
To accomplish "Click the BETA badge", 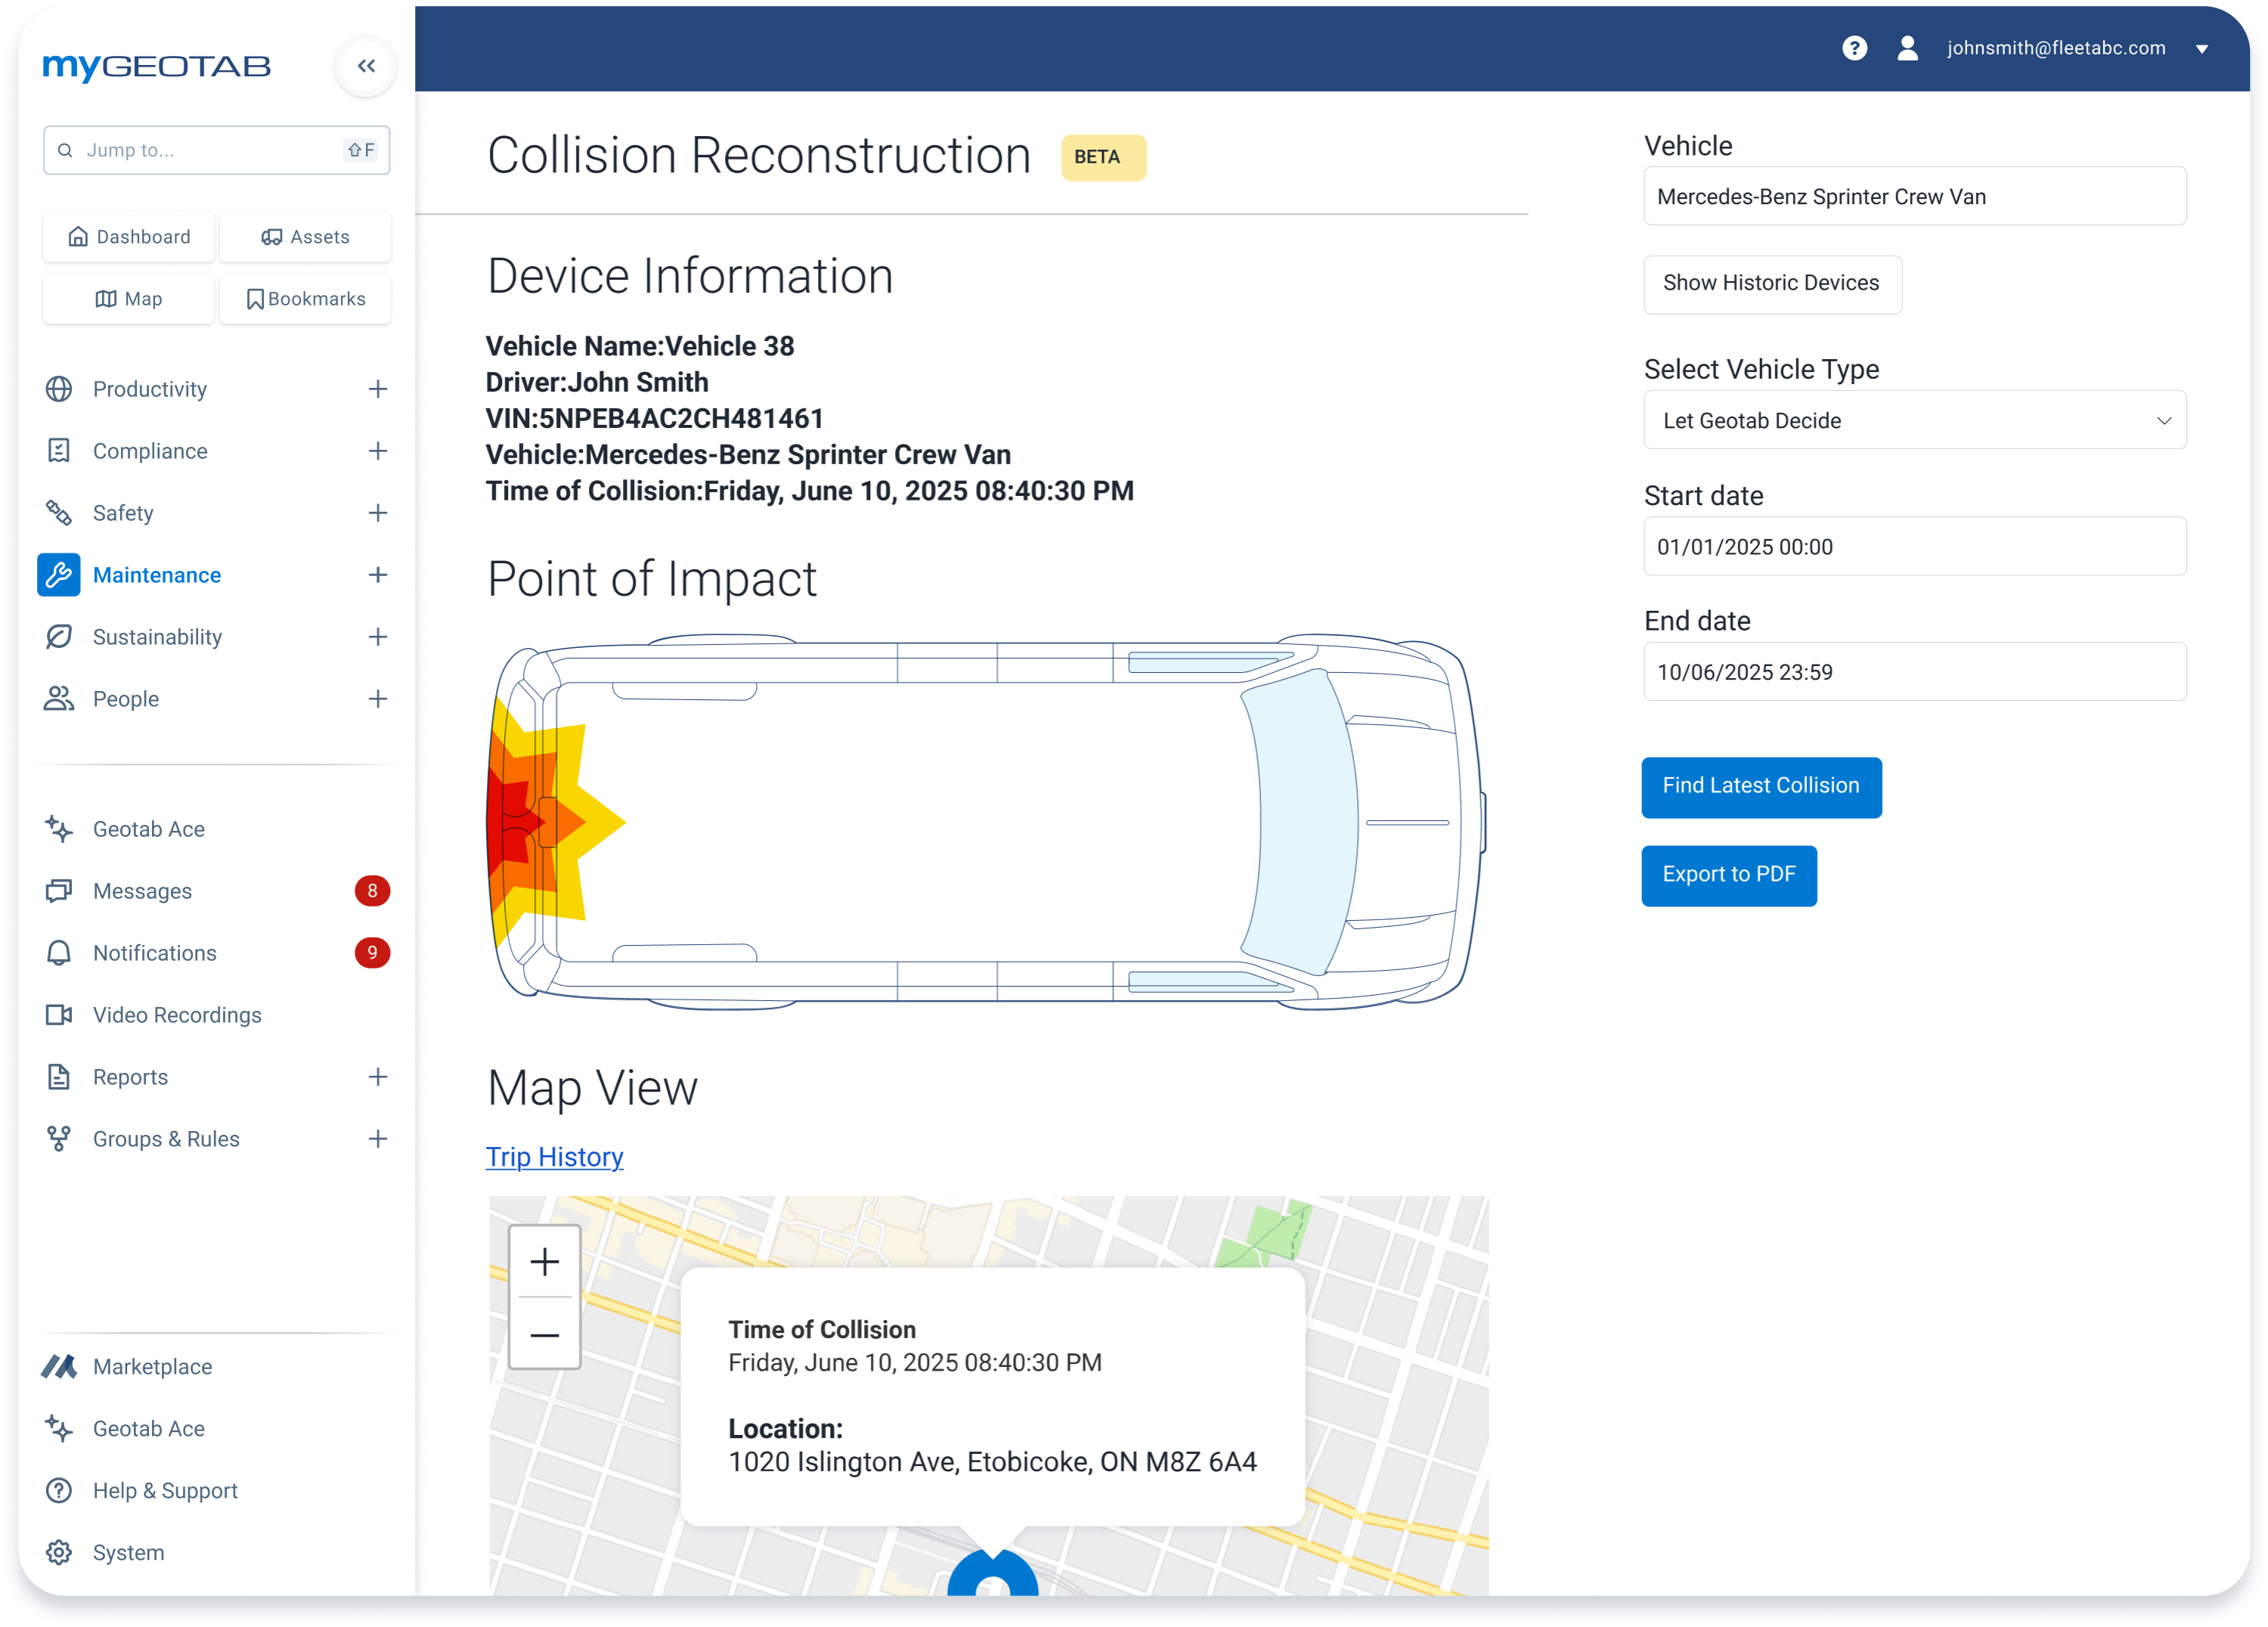I will (x=1104, y=157).
